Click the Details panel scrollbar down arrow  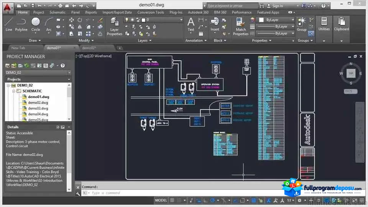pos(69,189)
